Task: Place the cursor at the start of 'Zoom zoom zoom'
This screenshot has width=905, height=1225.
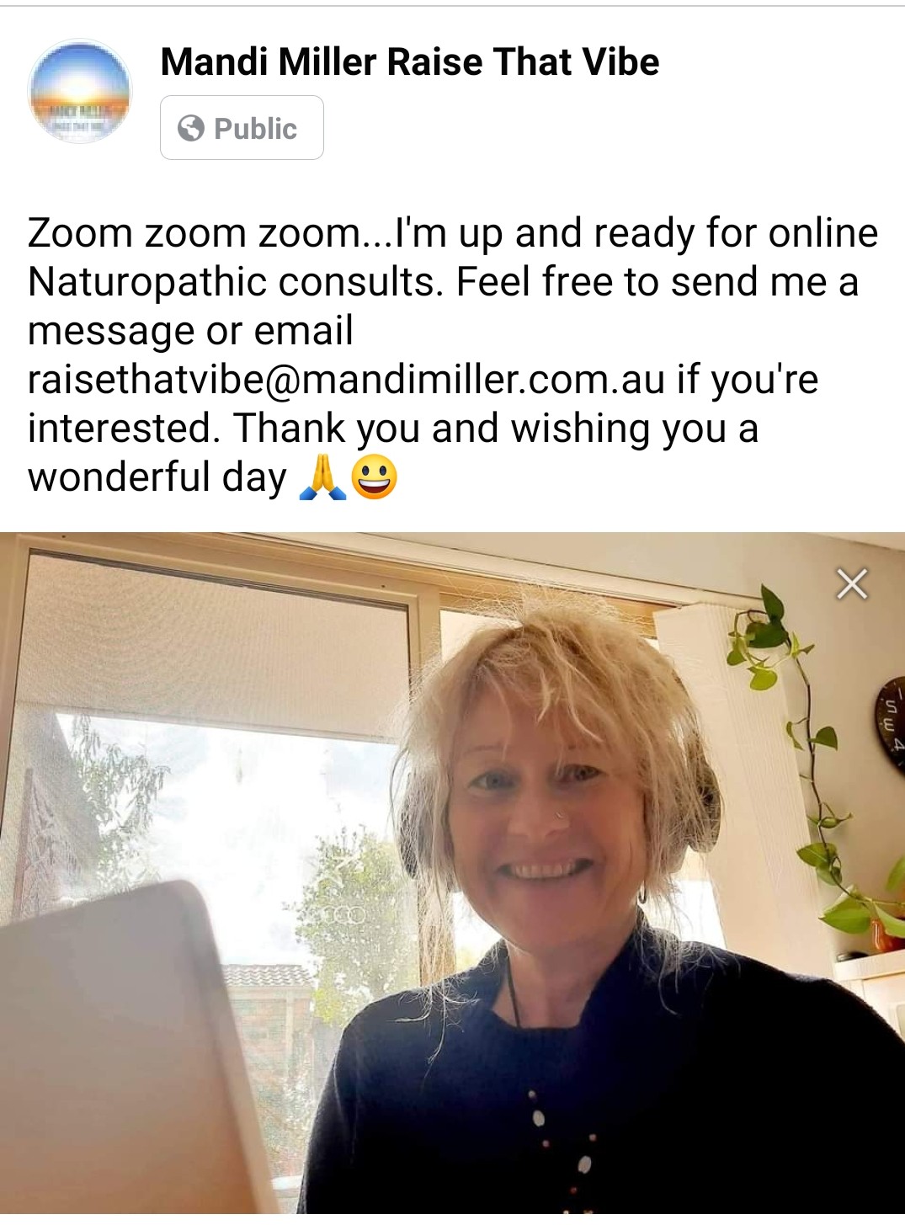Action: 29,233
